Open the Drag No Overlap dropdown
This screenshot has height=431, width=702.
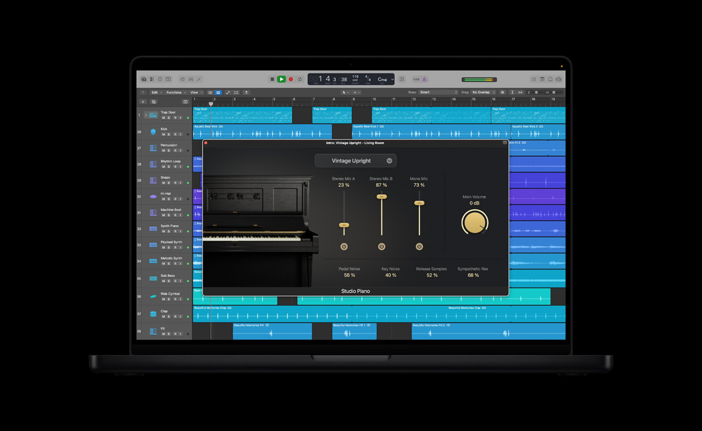point(483,92)
